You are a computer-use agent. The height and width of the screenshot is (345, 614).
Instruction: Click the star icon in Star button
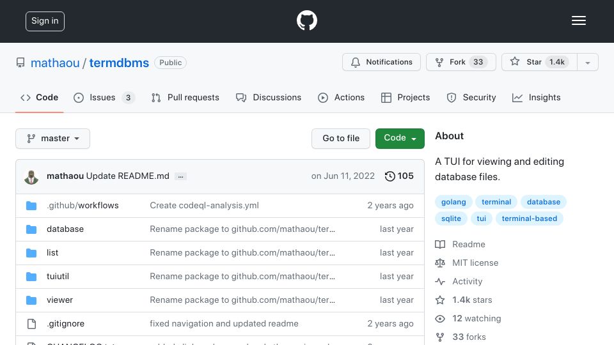tap(515, 61)
